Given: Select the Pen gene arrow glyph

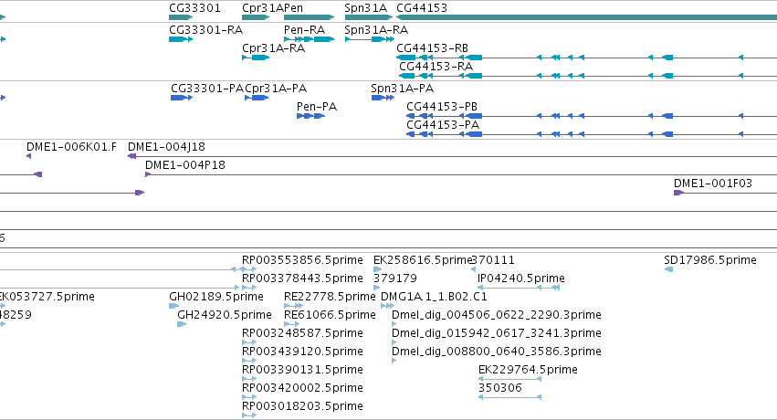Looking at the screenshot, I should pyautogui.click(x=310, y=17).
